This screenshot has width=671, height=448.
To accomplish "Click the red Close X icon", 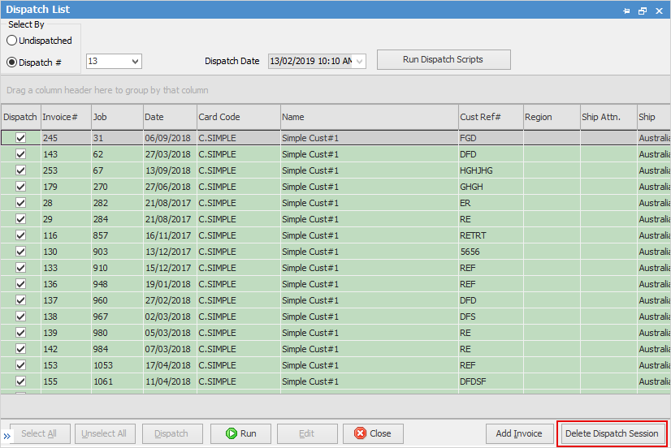I will [x=361, y=433].
